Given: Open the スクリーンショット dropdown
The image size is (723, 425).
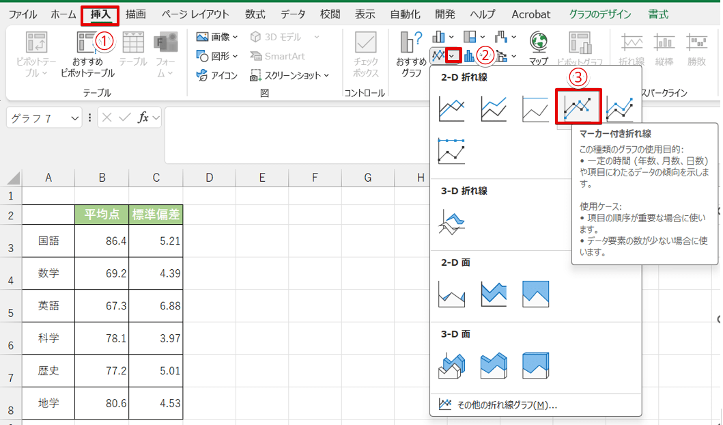Looking at the screenshot, I should coord(289,75).
